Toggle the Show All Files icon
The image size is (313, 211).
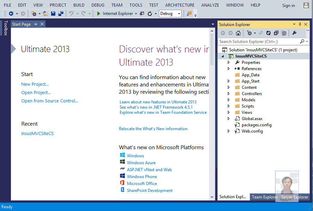coord(284,33)
